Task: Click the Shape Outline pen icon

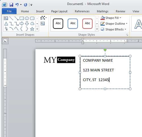Action: click(x=103, y=24)
